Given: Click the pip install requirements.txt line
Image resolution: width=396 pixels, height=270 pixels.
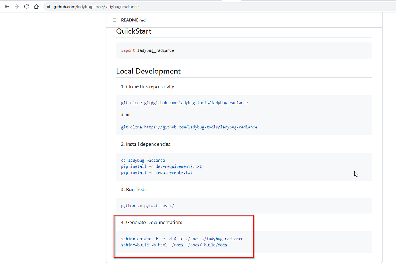Looking at the screenshot, I should 156,173.
